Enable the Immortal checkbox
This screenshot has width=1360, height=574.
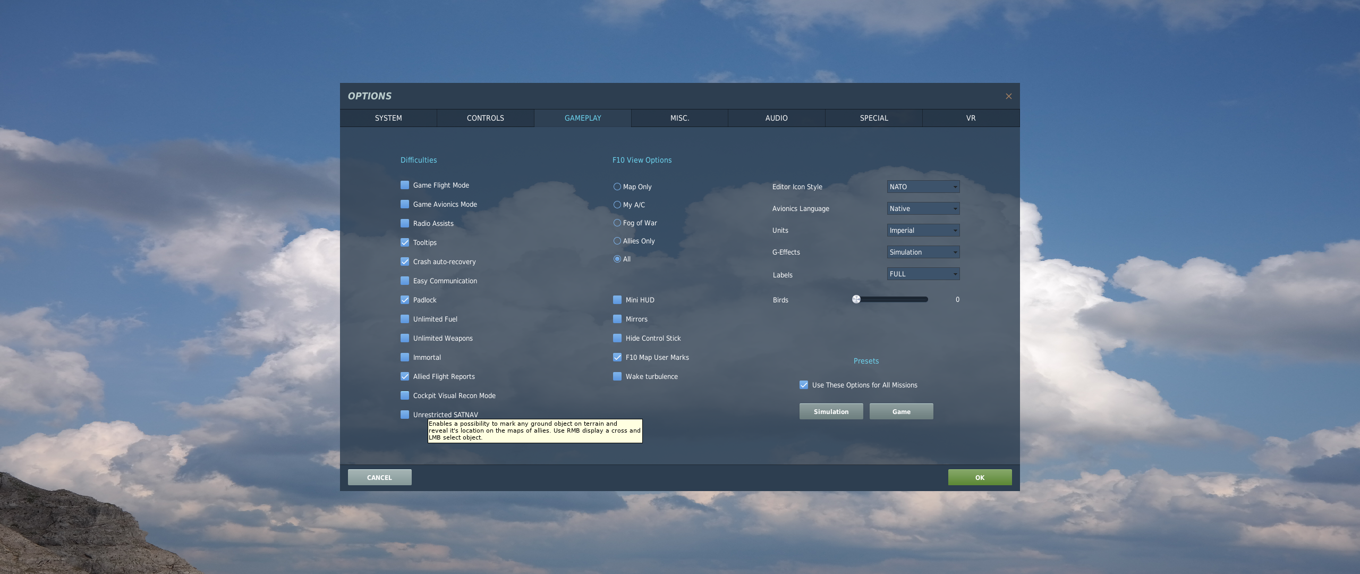(x=405, y=357)
